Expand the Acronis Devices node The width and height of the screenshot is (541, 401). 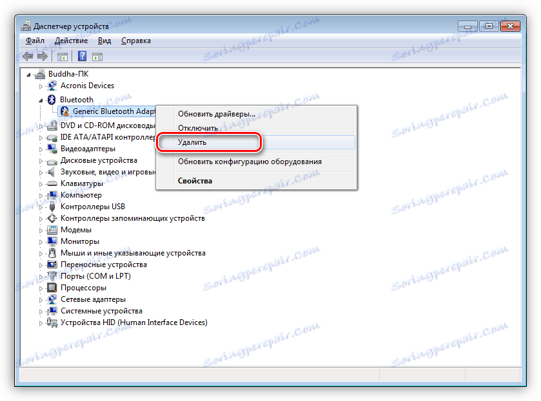[41, 86]
